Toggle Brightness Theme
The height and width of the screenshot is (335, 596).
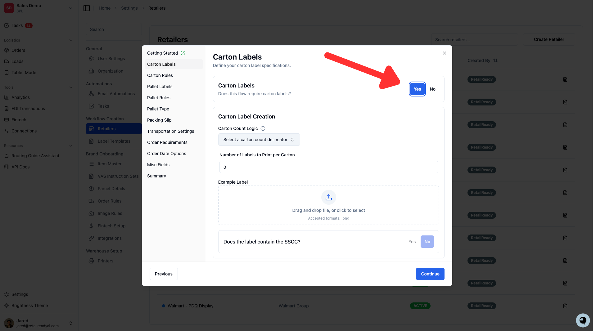29,306
